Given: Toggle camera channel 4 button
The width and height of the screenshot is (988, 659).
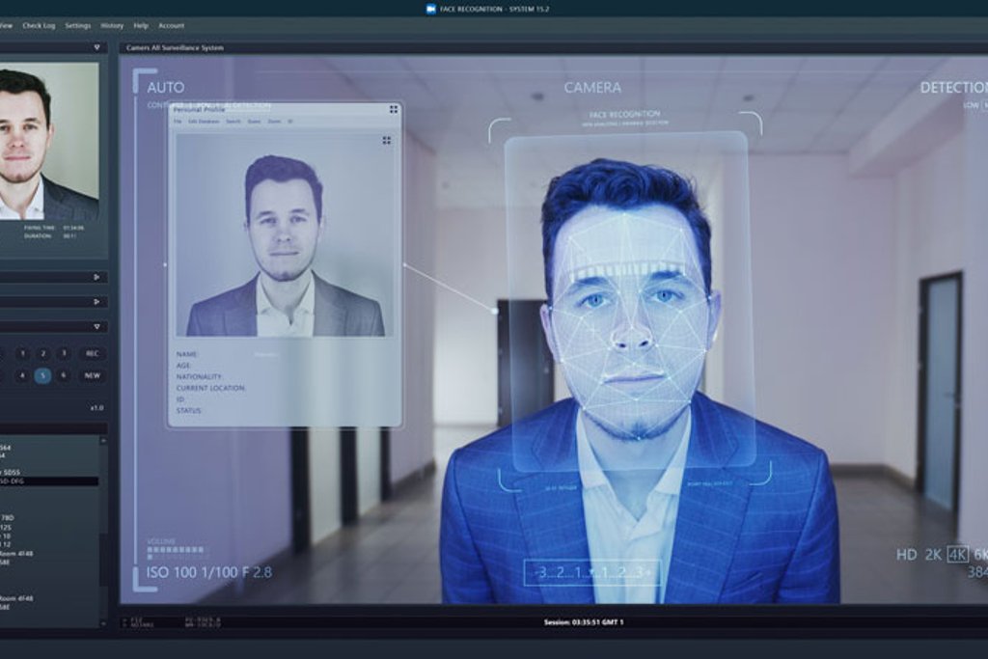Looking at the screenshot, I should [x=23, y=375].
